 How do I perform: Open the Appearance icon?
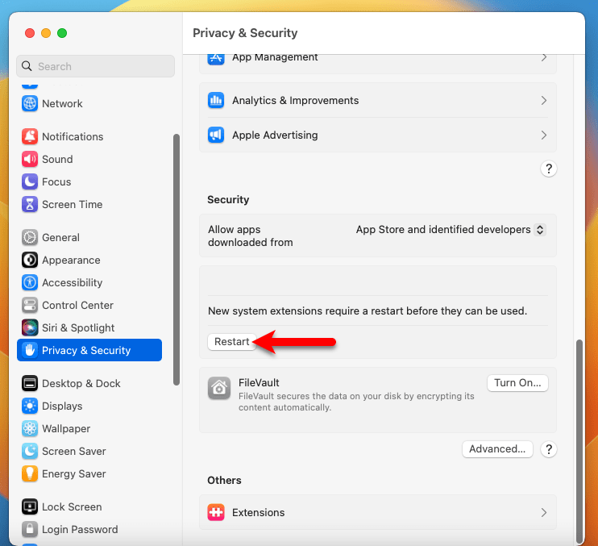coord(30,260)
